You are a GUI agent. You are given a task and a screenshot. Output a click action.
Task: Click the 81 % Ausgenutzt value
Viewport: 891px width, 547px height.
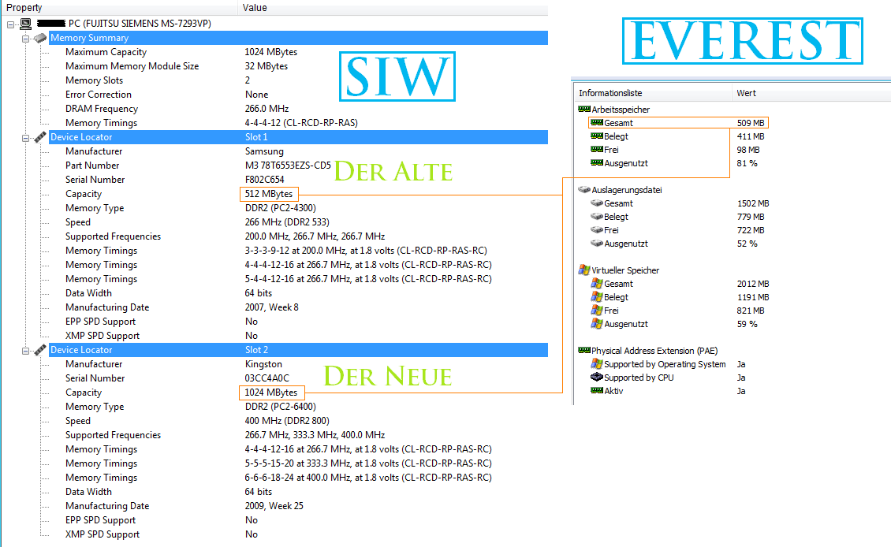(747, 163)
